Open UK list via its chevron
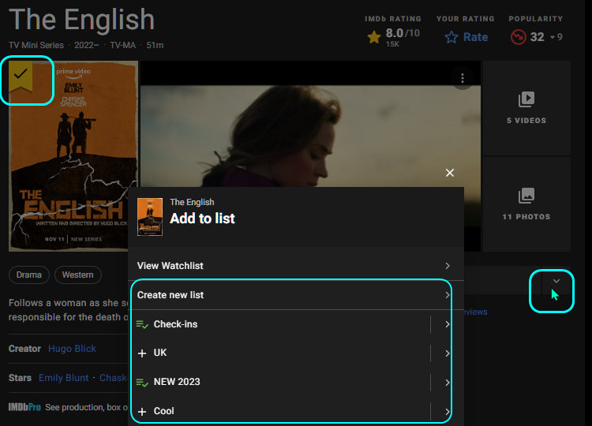 pos(448,353)
